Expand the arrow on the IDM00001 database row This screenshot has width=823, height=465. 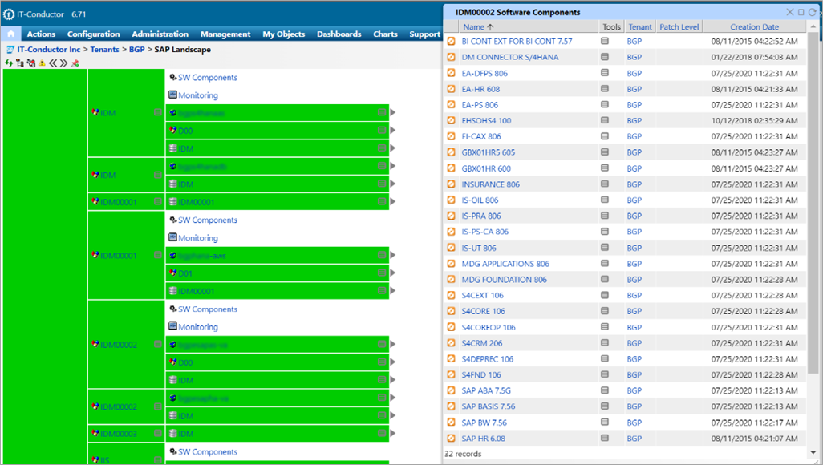click(393, 291)
